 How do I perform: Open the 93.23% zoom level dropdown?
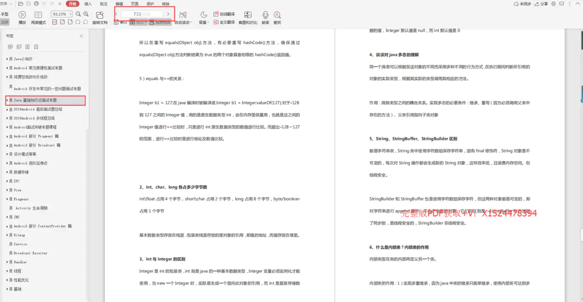pyautogui.click(x=70, y=14)
